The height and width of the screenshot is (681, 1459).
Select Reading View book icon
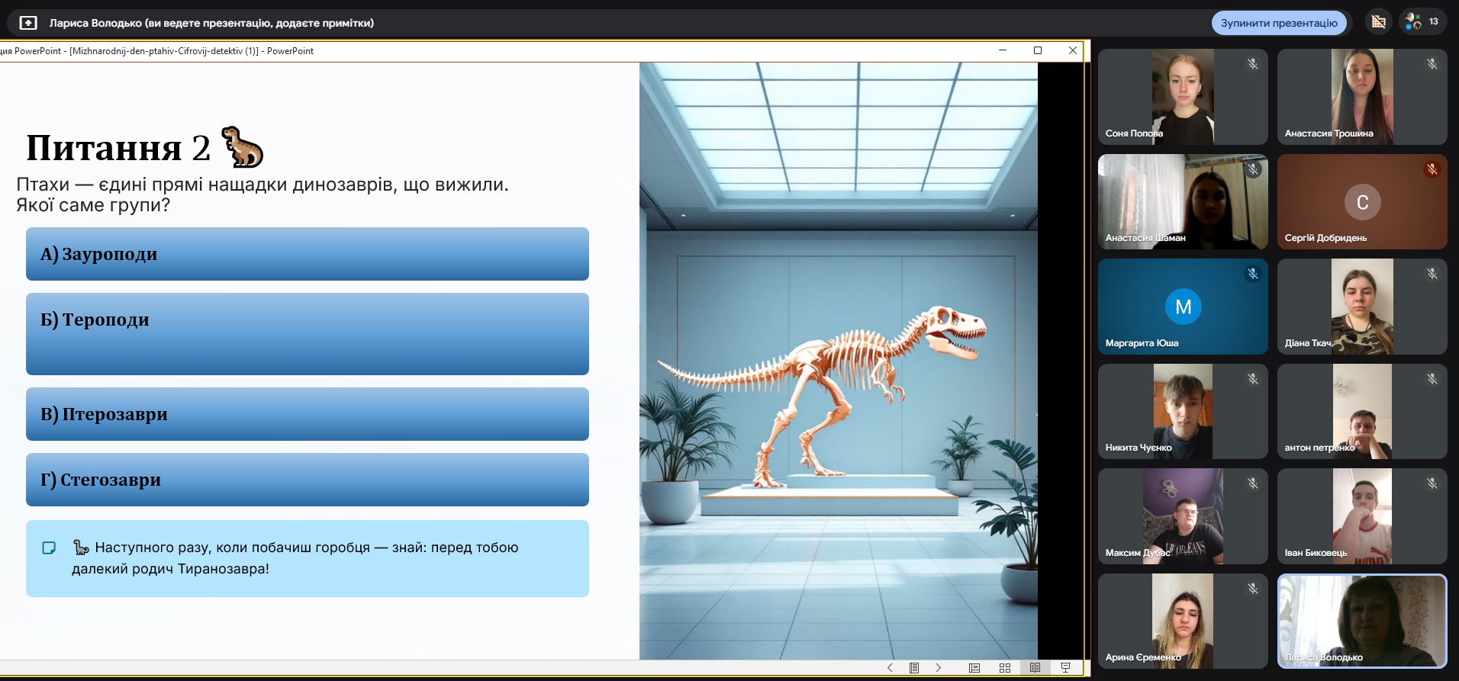point(1035,668)
